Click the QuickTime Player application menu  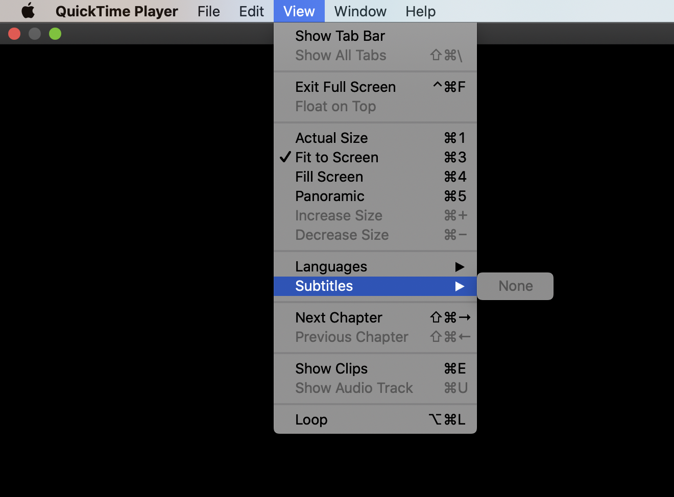[x=117, y=11]
